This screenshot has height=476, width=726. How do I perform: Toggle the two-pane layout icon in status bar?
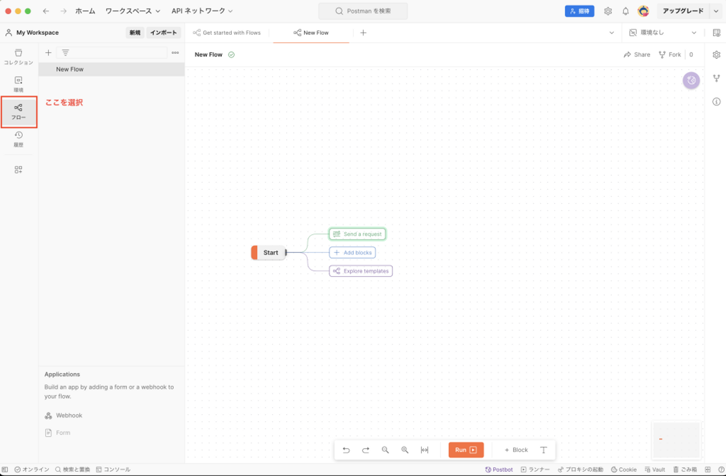(x=708, y=469)
